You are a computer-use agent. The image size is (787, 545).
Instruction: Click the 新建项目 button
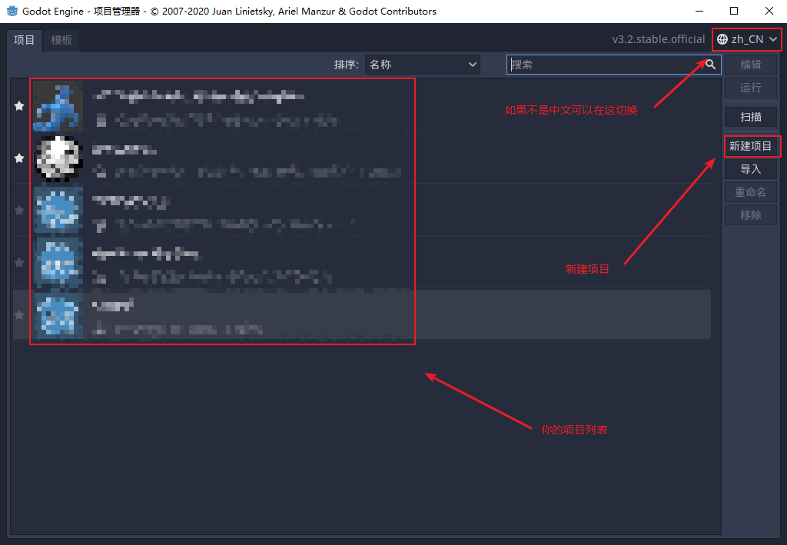pos(751,146)
